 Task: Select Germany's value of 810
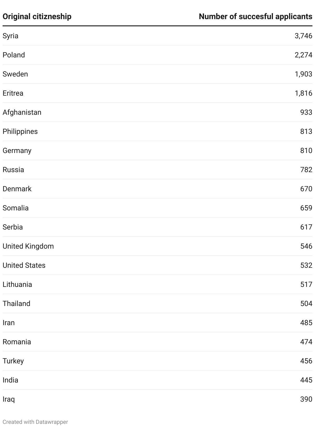click(306, 150)
